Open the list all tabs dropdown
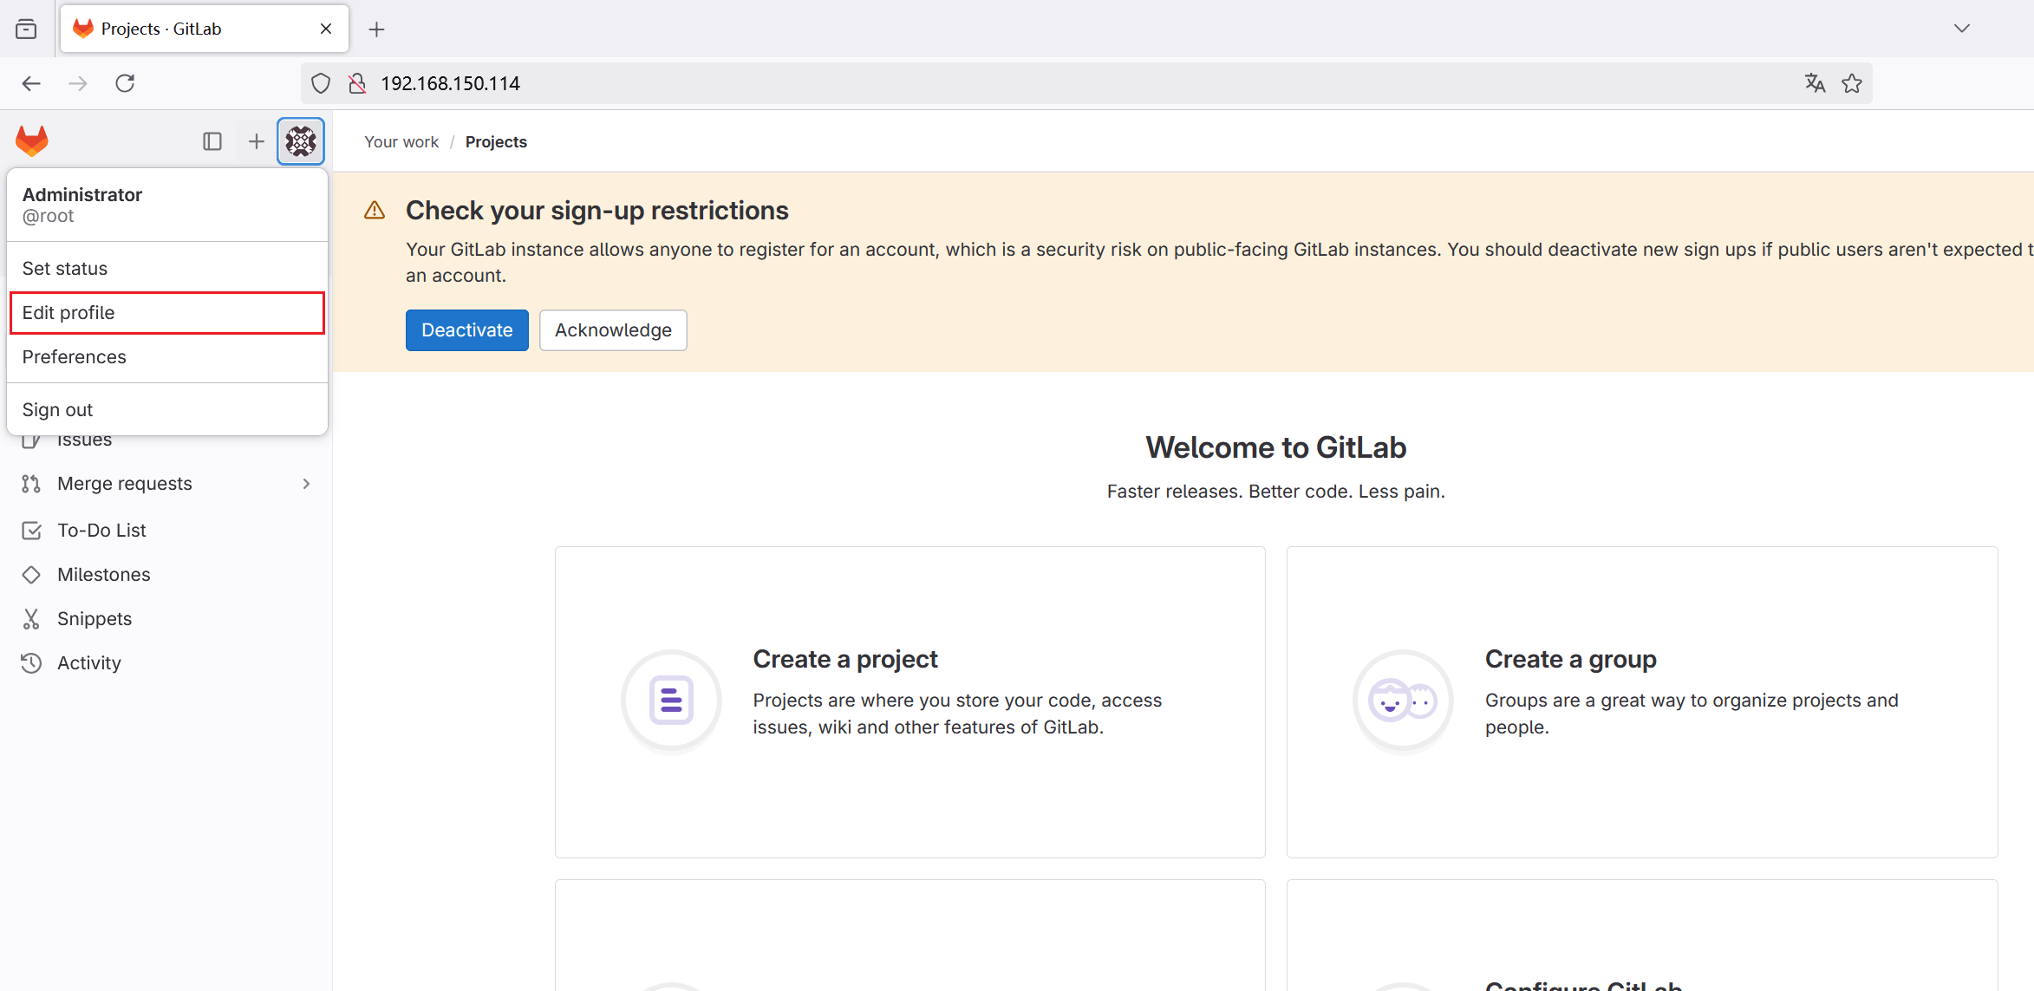Viewport: 2034px width, 991px height. pyautogui.click(x=1962, y=29)
